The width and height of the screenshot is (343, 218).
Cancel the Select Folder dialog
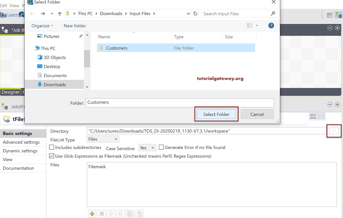point(257,114)
